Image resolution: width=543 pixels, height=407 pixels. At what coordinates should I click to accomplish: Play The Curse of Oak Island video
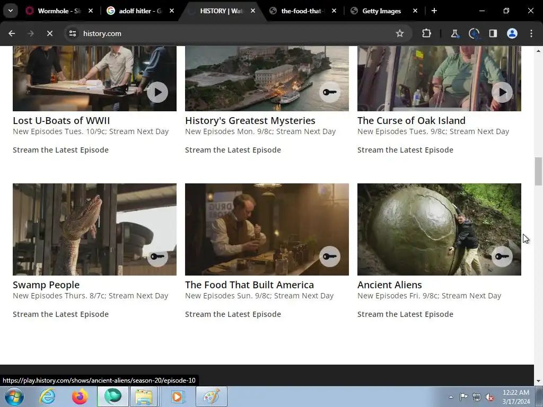pos(502,92)
